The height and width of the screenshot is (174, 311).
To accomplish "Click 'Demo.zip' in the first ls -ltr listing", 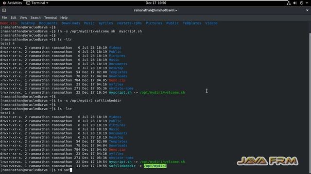I will click(117, 80).
